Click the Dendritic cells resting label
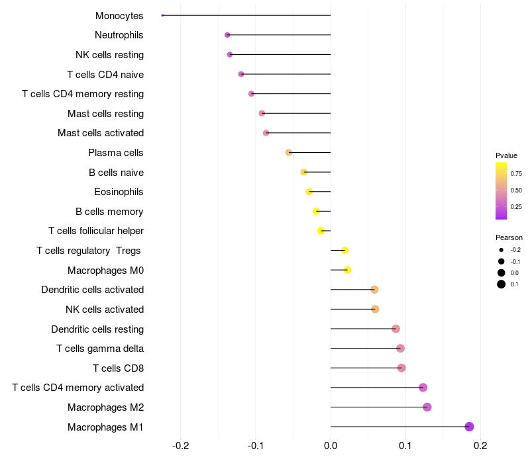This screenshot has height=463, width=530. pos(97,329)
